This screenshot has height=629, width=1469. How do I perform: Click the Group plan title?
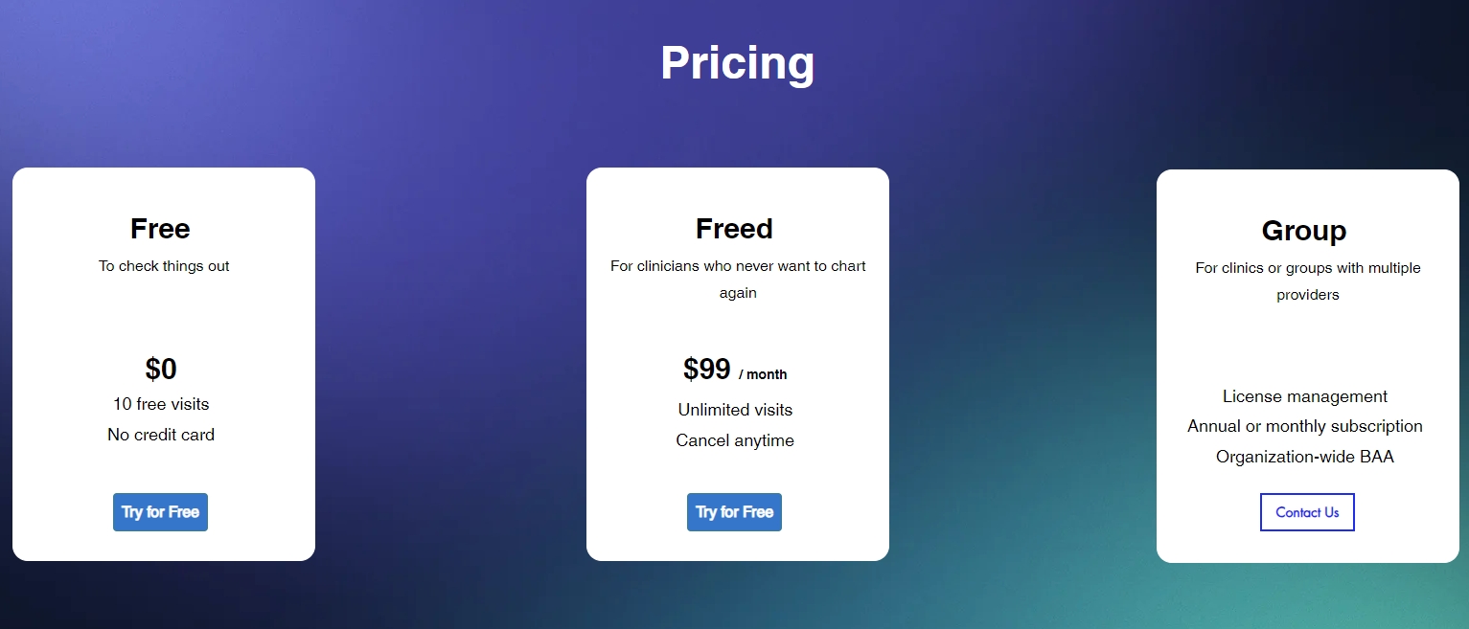tap(1304, 231)
